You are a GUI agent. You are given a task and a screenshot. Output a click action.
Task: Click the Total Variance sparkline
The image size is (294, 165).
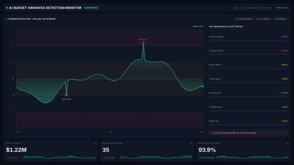[60, 157]
